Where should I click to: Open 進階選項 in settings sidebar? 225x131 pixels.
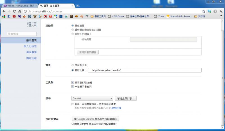coord(31,52)
